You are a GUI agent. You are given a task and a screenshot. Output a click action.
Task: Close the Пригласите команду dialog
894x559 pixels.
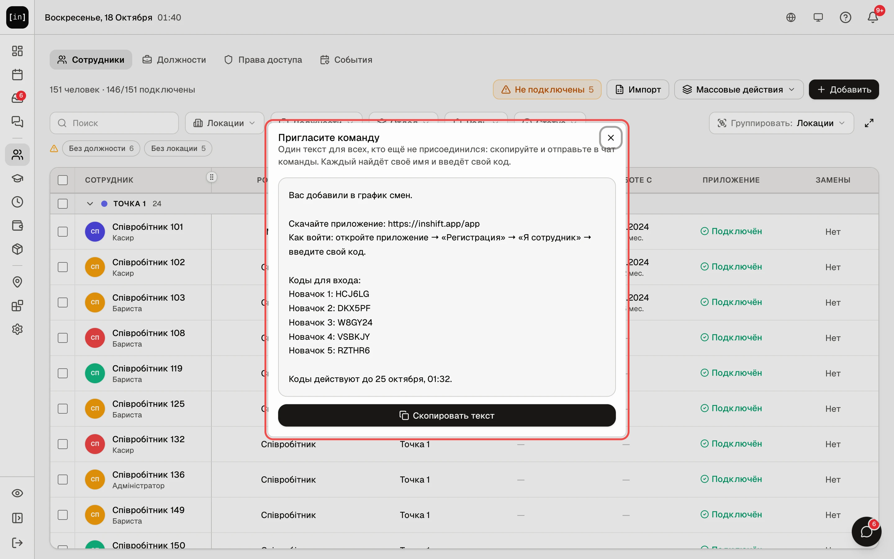611,138
